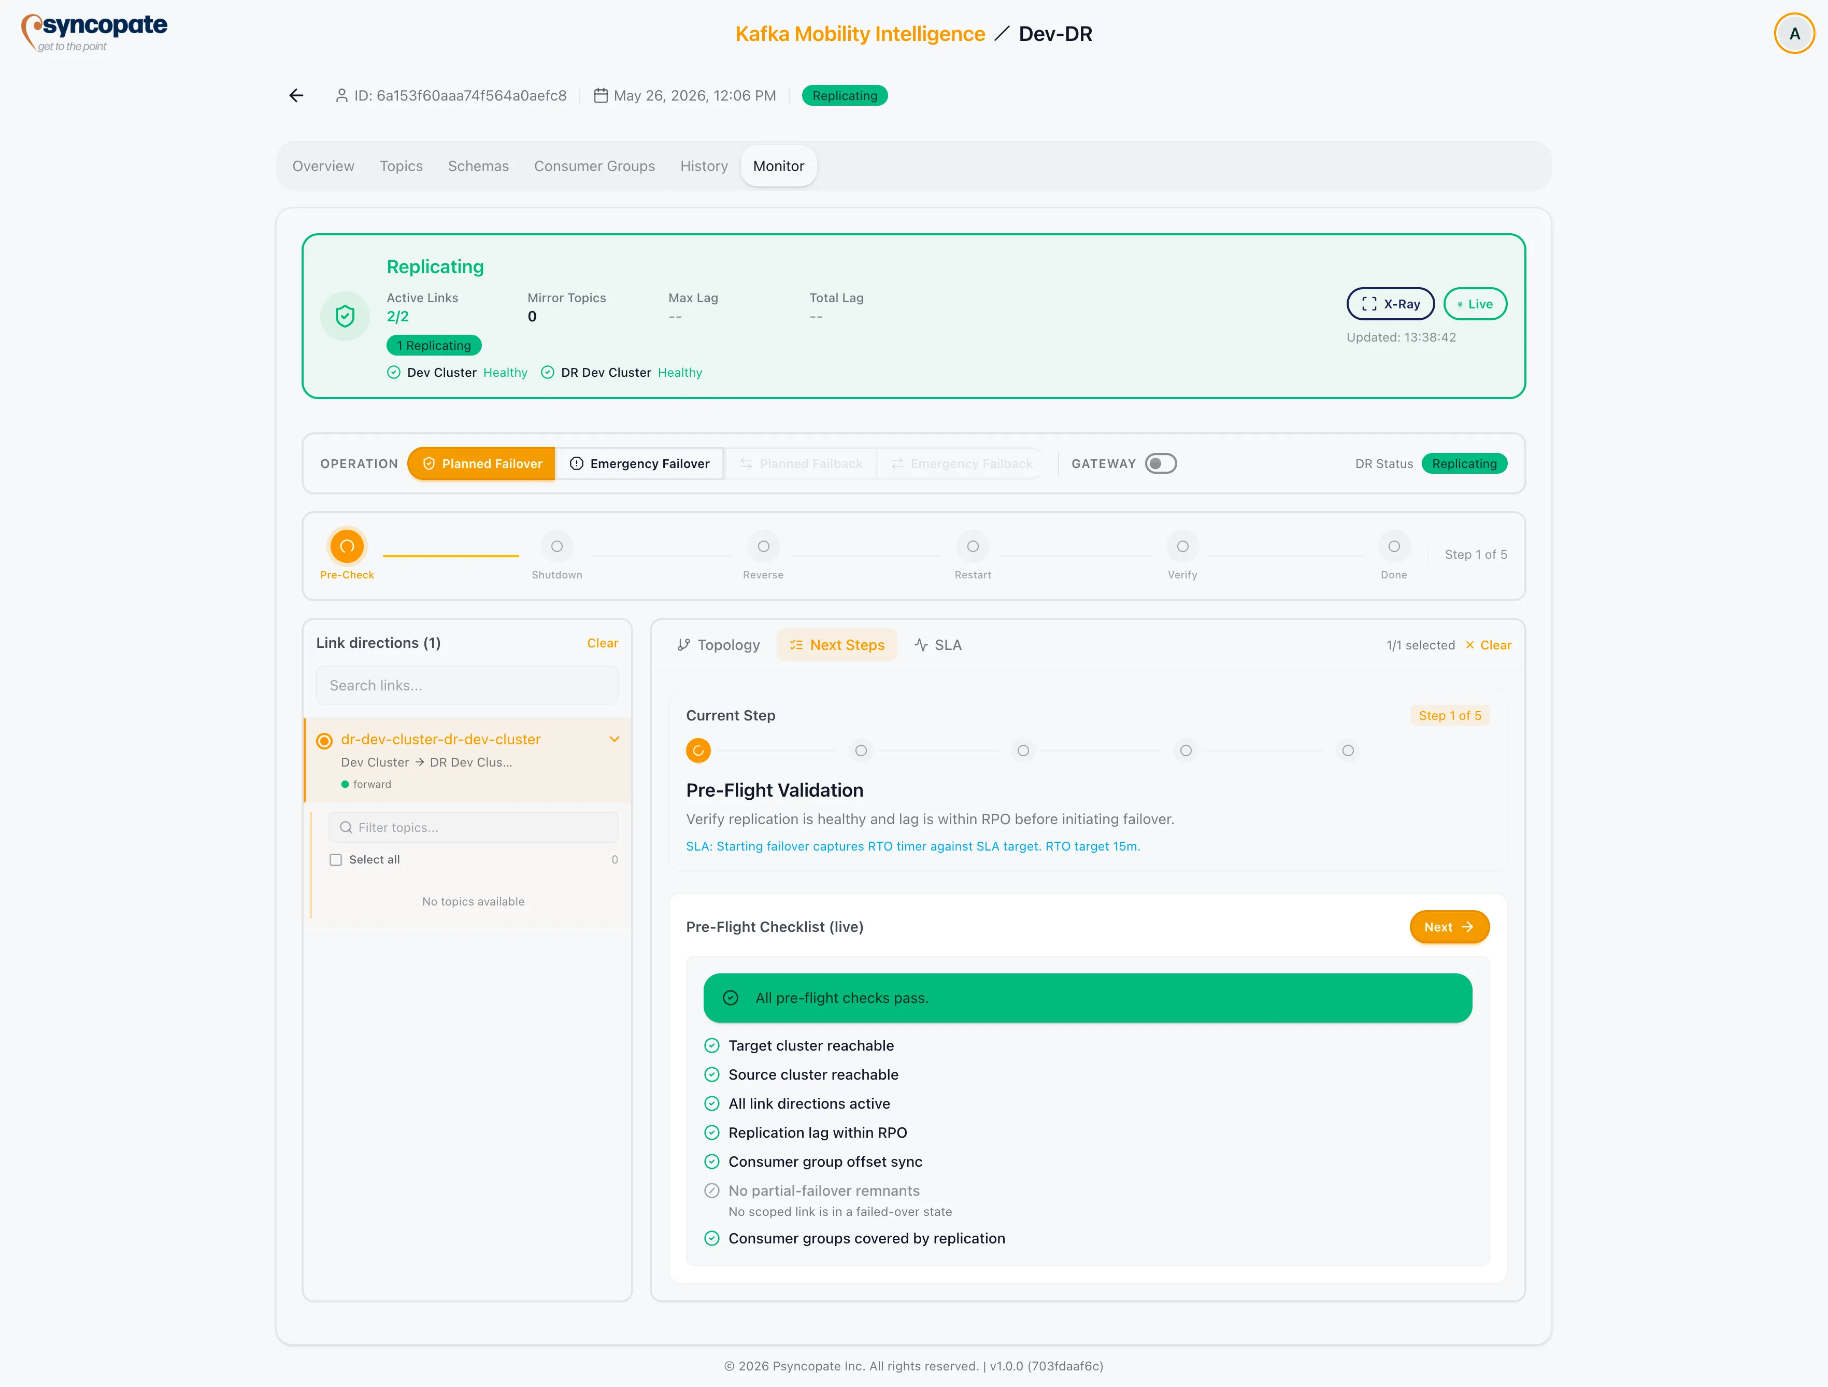
Task: Click the check icon in the all-checks-pass banner
Action: point(731,998)
